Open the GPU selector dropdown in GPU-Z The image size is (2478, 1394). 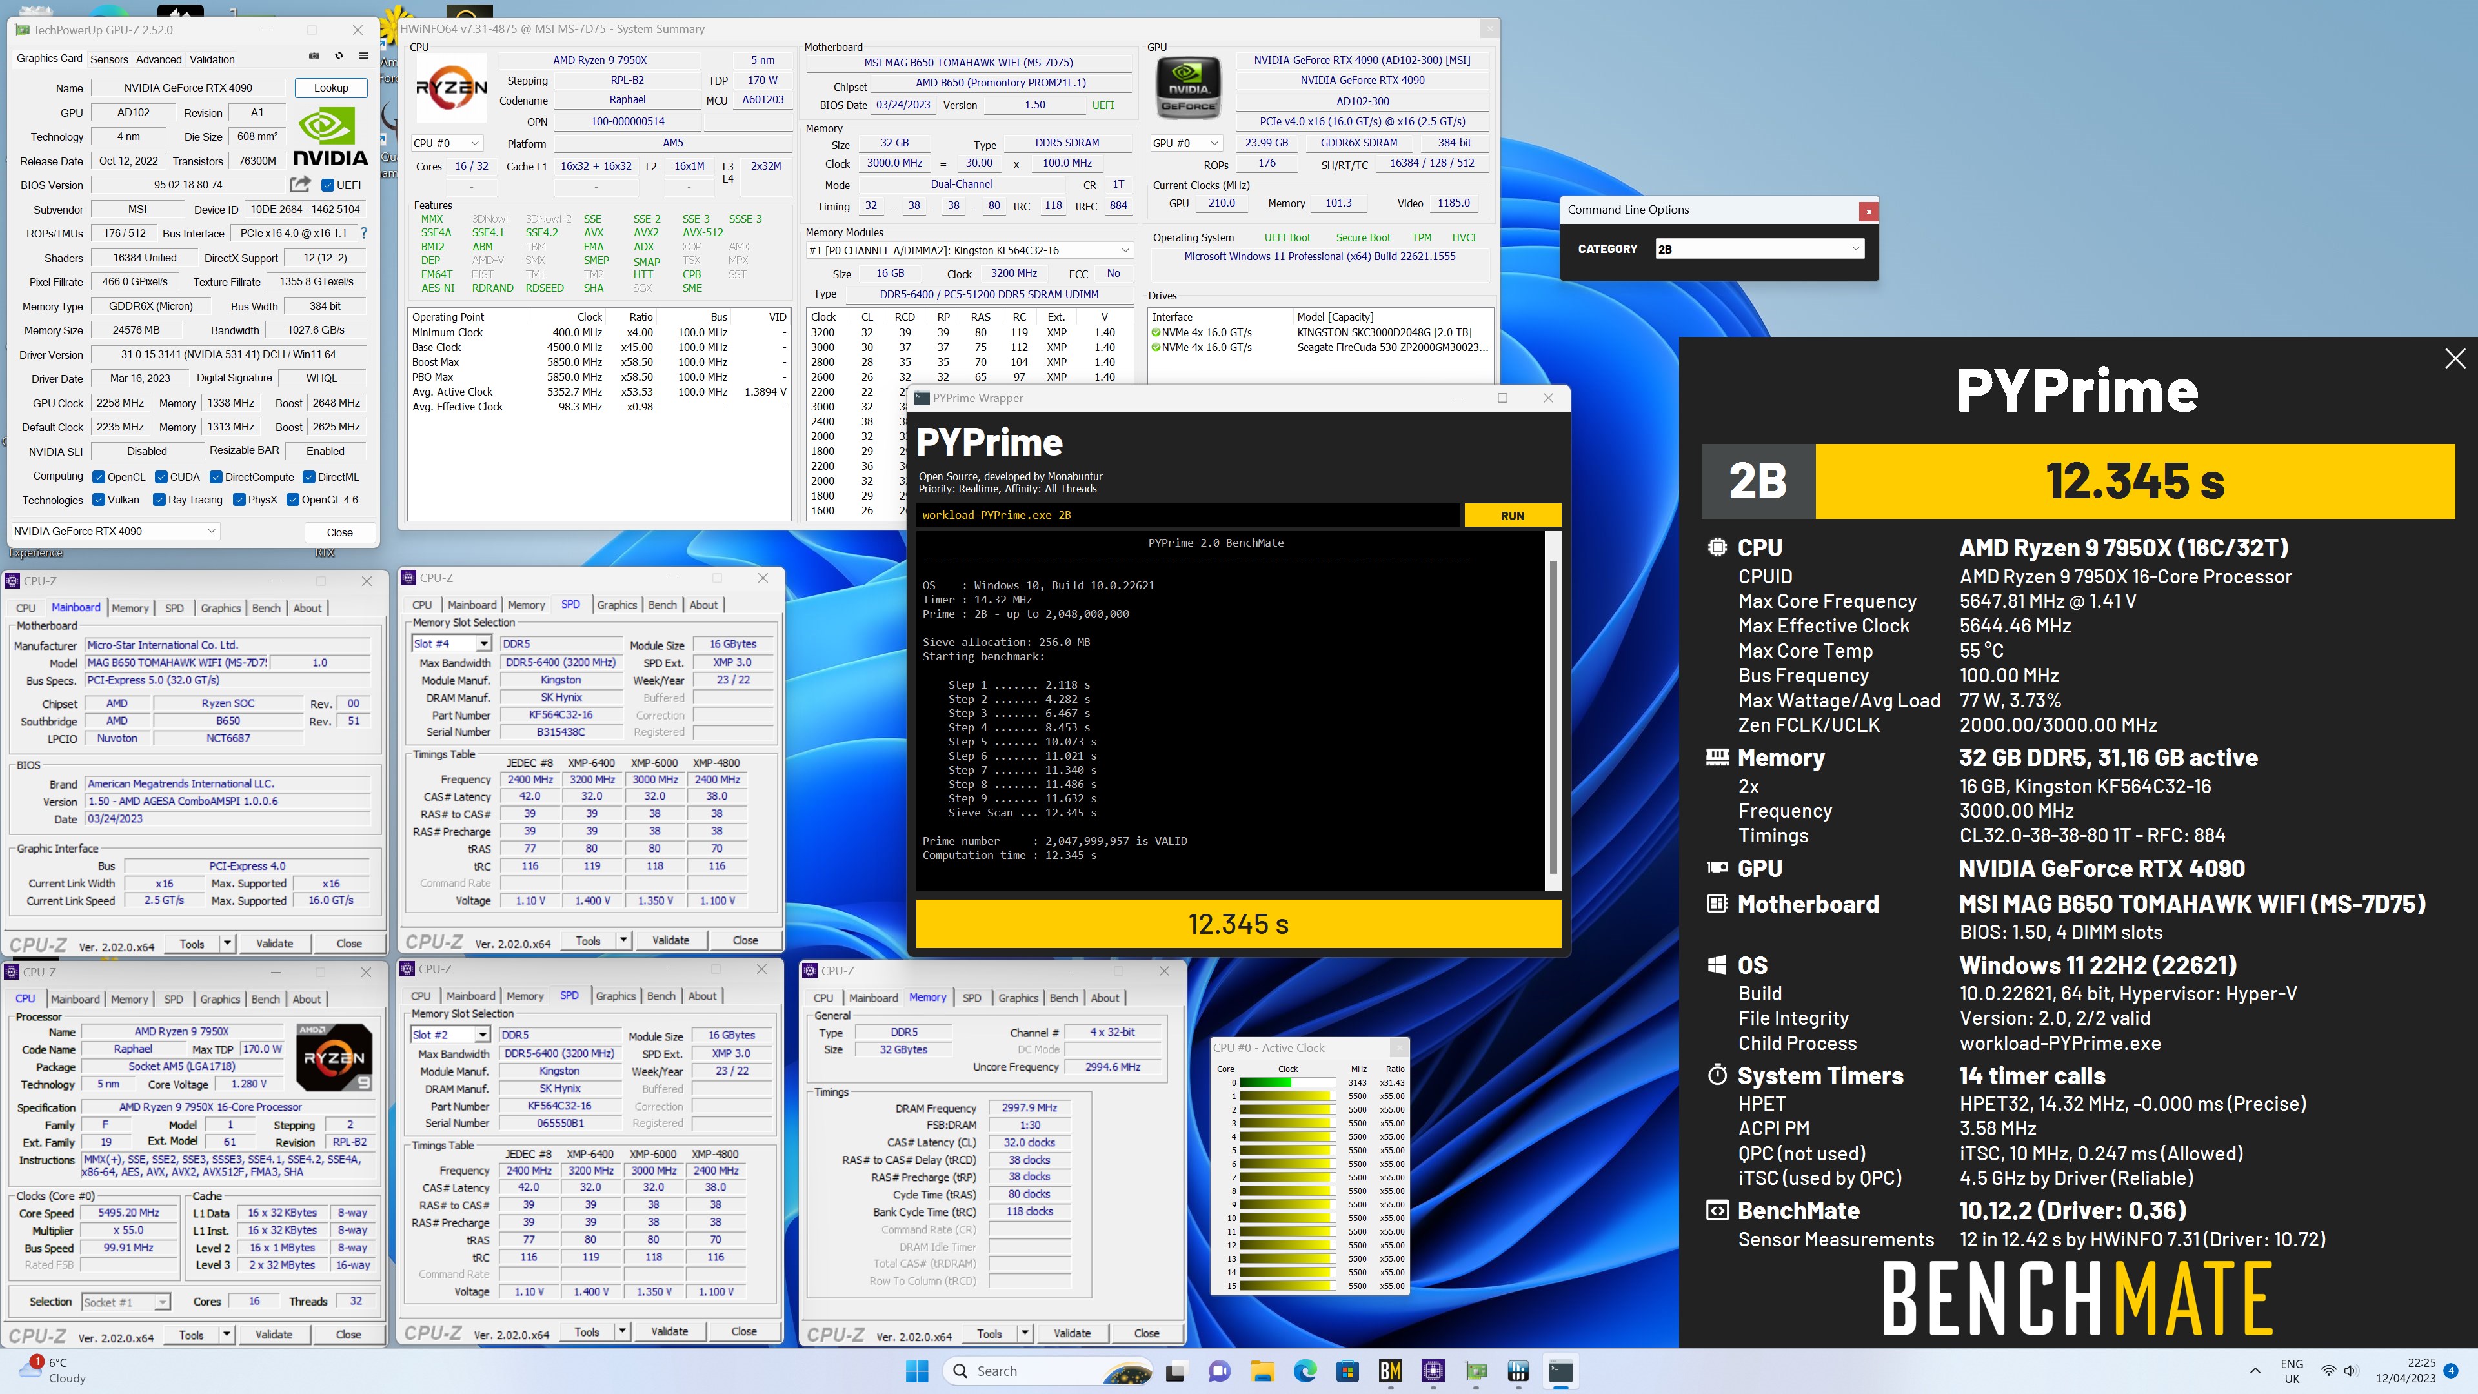click(116, 531)
